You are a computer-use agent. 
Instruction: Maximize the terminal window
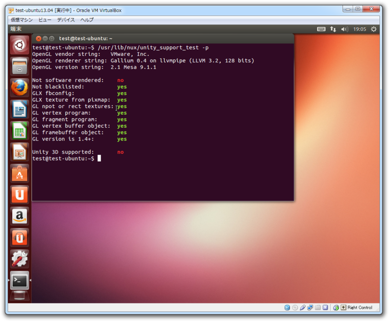click(x=52, y=38)
